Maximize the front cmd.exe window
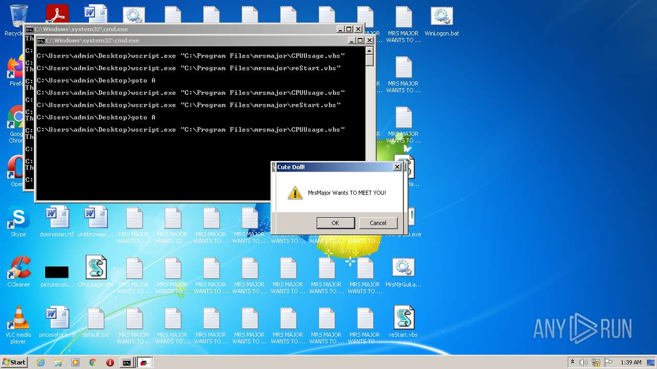 [360, 40]
